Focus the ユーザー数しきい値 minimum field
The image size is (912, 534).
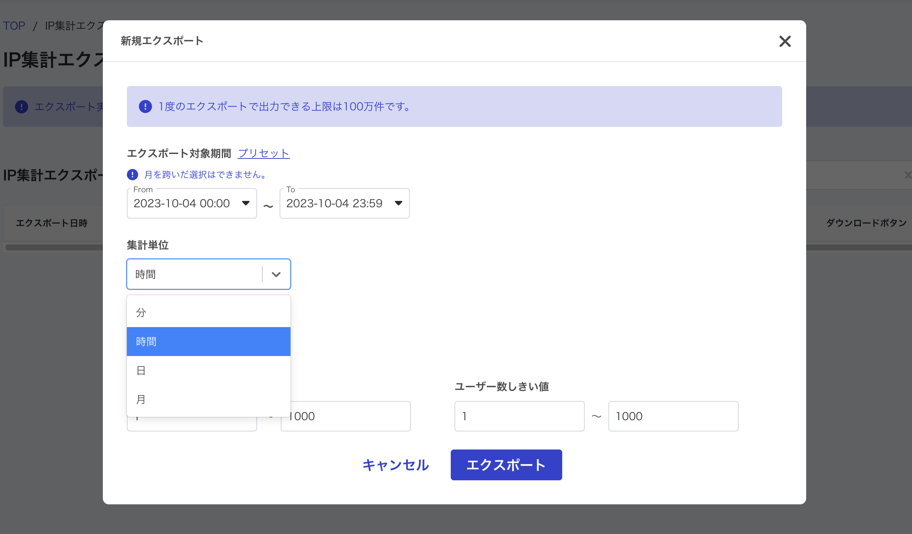pos(519,416)
